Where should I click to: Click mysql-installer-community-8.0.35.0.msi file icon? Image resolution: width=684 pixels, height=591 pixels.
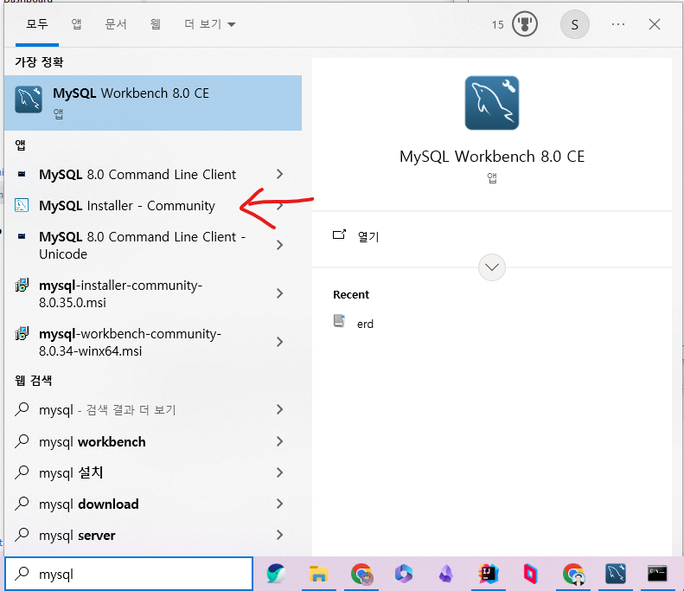22,285
